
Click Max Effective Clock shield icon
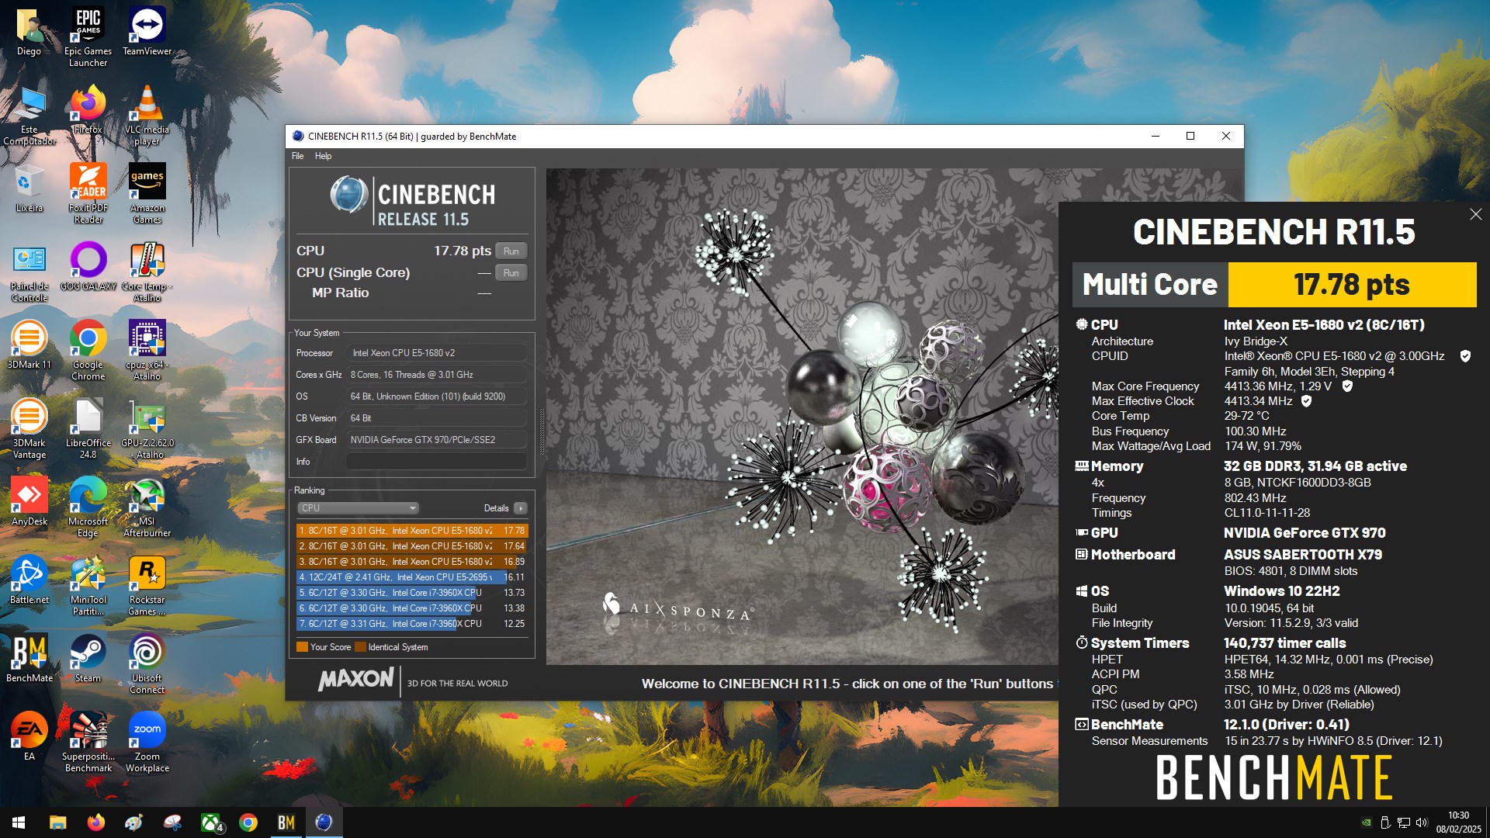tap(1306, 401)
